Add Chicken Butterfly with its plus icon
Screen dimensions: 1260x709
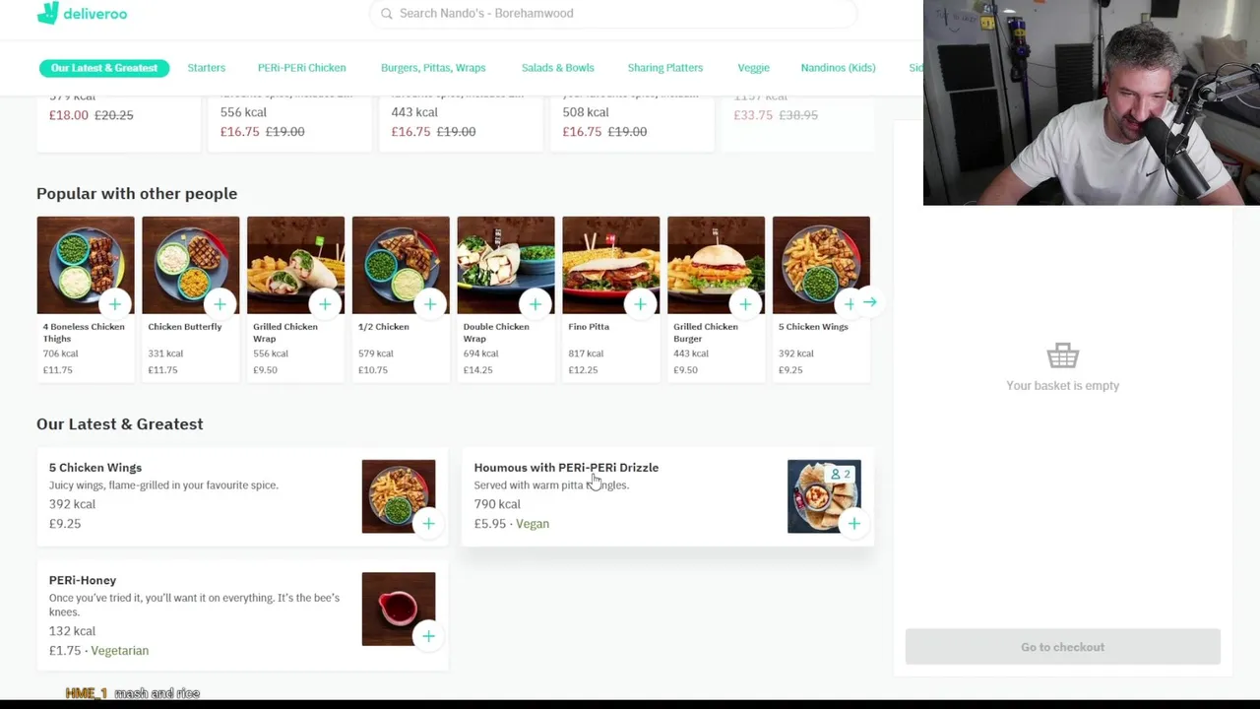pyautogui.click(x=220, y=304)
